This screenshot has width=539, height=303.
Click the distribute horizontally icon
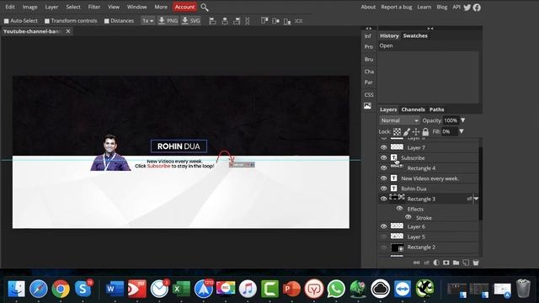299,21
